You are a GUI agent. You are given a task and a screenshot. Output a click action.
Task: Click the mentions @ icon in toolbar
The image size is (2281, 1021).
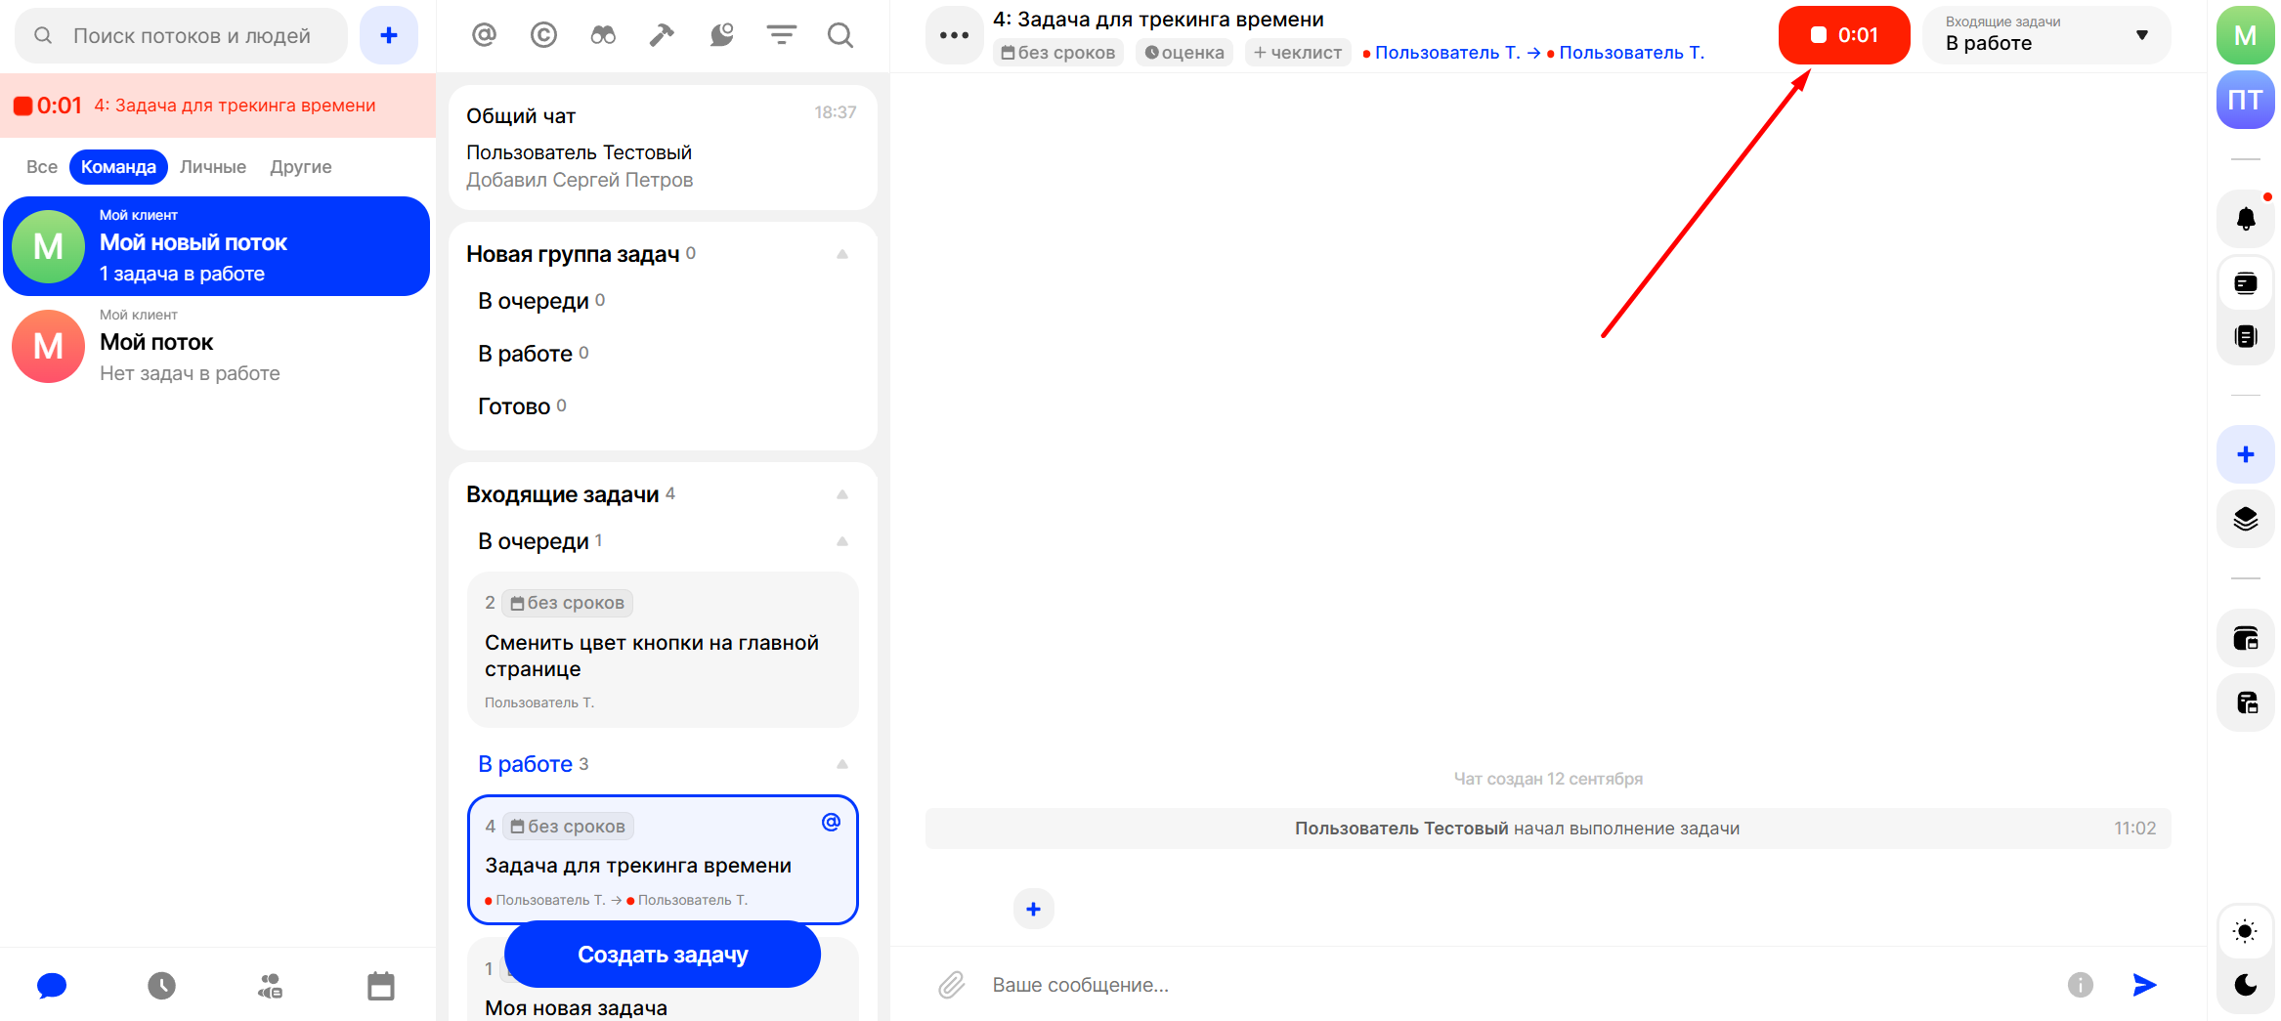click(484, 35)
